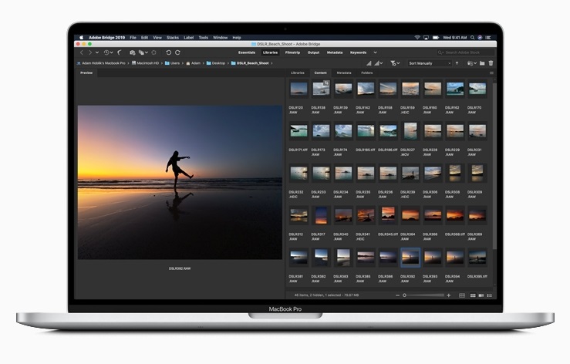Screen dimensions: 570x364
Task: Switch to the Metadata panel tab
Action: click(x=344, y=73)
